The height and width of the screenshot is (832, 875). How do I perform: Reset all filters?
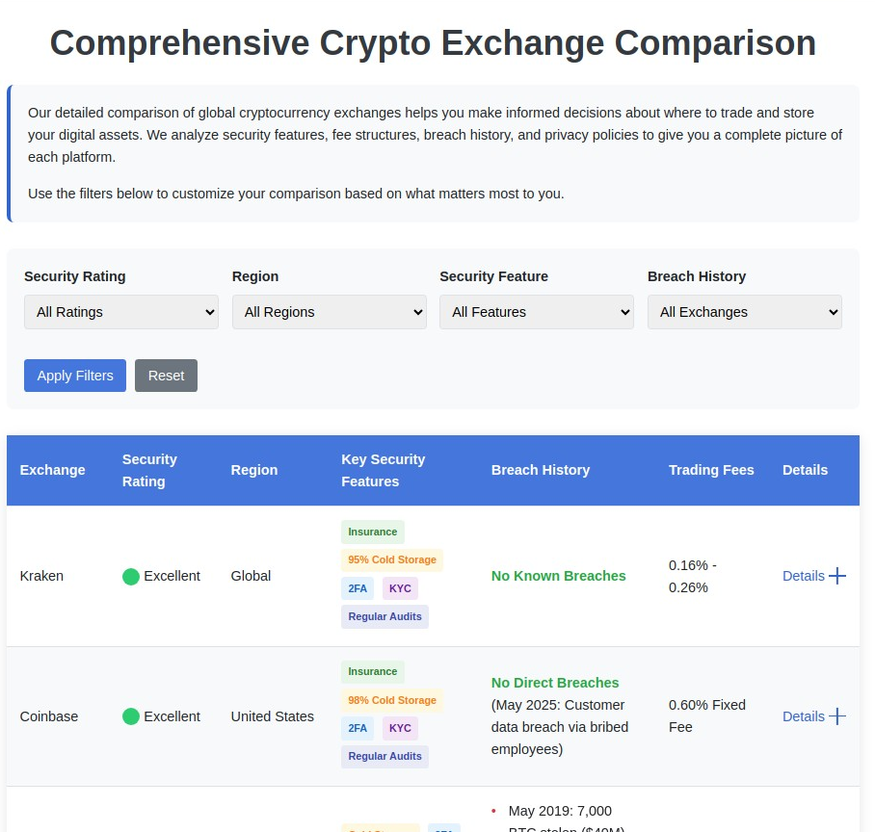pos(166,376)
